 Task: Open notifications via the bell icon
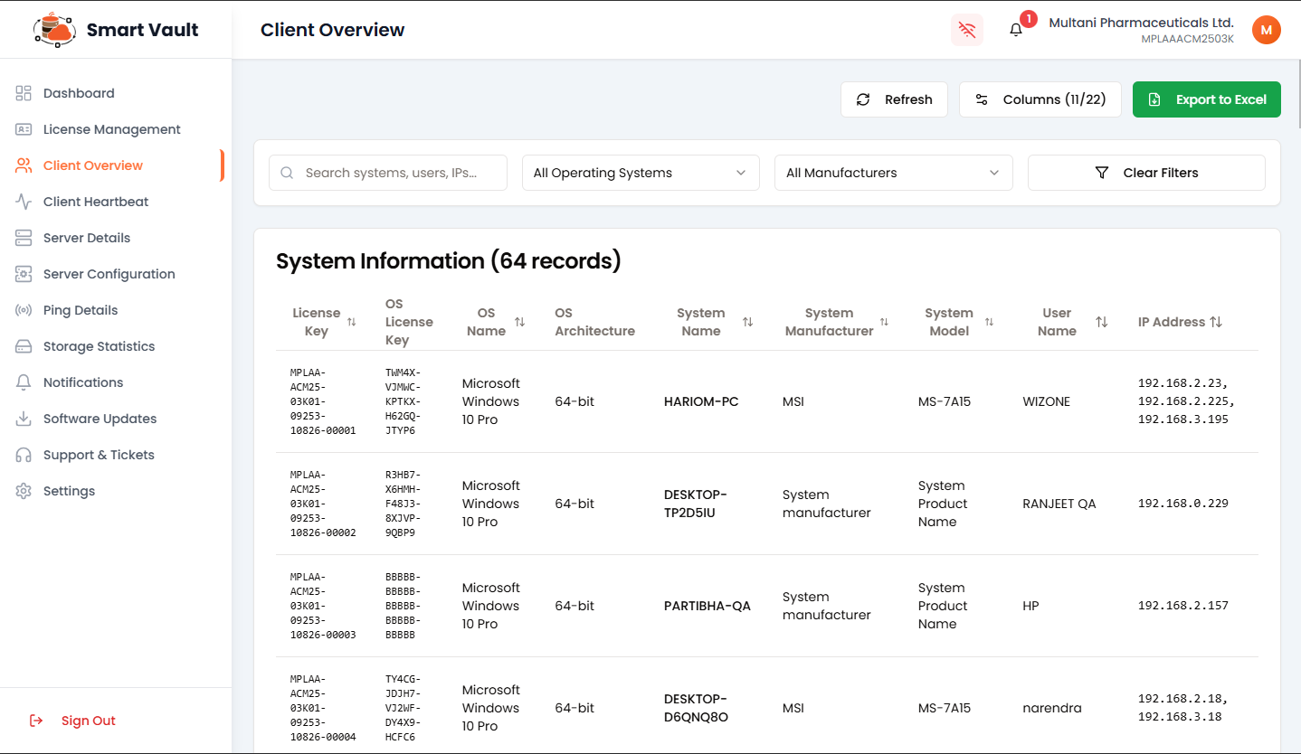click(x=1014, y=29)
